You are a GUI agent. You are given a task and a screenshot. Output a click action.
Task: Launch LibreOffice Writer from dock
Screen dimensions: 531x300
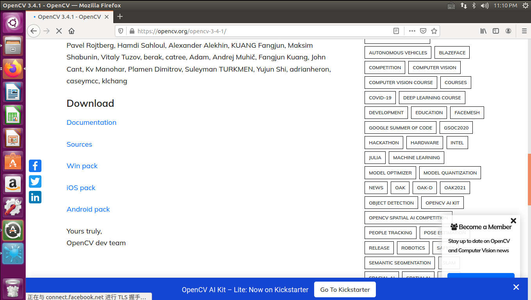pos(13,92)
